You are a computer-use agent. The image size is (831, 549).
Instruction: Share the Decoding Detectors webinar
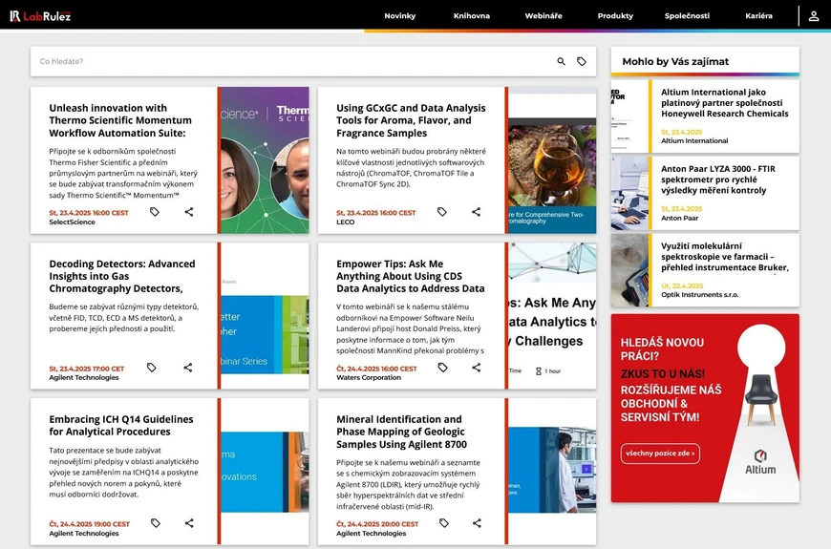[x=187, y=368]
